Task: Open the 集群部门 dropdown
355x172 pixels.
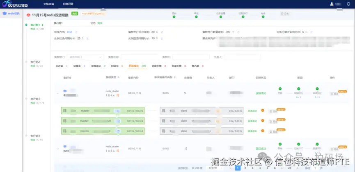Action: pos(86,57)
